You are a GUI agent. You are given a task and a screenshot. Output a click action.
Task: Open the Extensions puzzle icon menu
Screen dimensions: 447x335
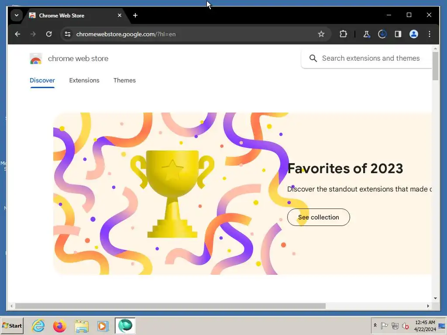click(x=343, y=34)
